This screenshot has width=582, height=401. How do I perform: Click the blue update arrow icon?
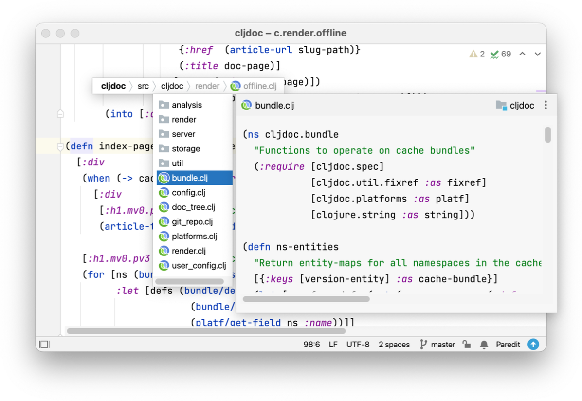533,345
